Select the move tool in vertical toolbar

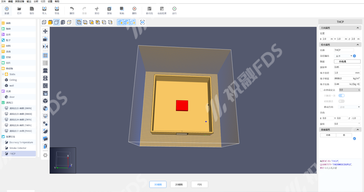(x=45, y=31)
